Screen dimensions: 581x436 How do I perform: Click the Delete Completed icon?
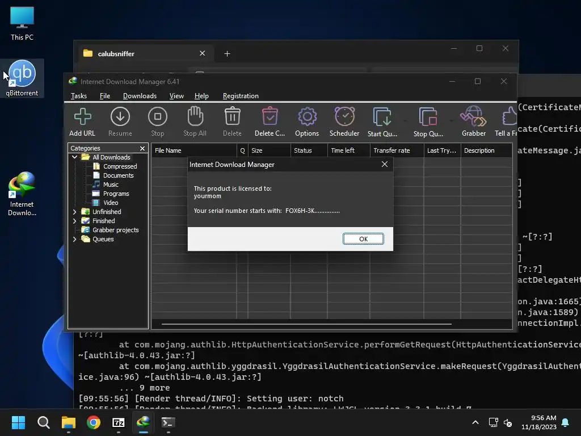pos(270,121)
